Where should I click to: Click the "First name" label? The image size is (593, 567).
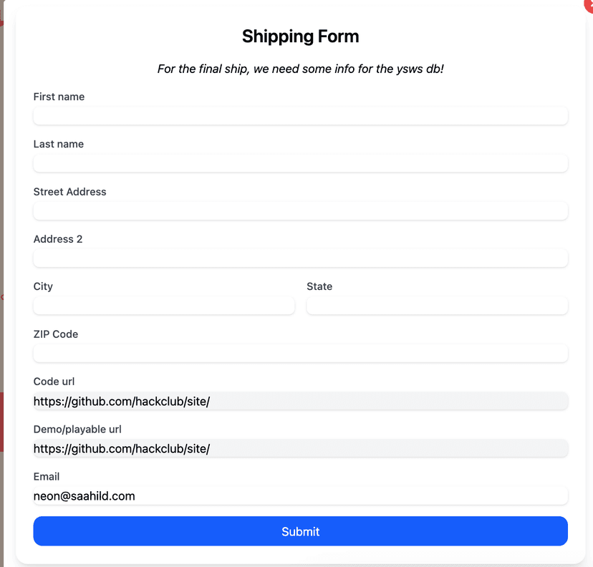tap(59, 97)
